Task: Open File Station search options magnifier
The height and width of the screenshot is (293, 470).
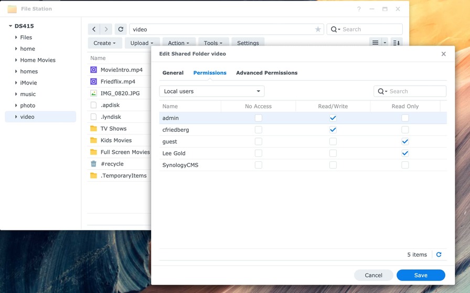Action: [x=335, y=29]
